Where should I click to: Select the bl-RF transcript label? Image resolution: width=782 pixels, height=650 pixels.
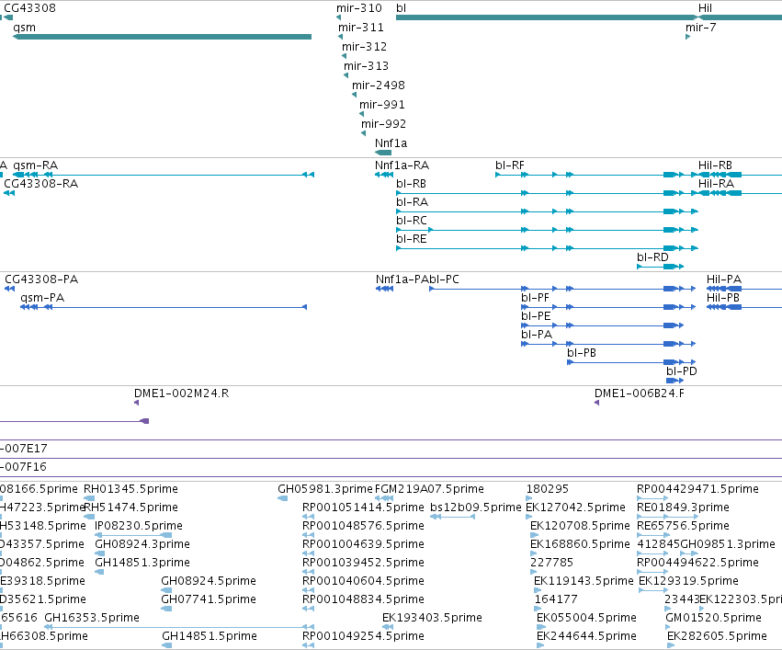510,165
